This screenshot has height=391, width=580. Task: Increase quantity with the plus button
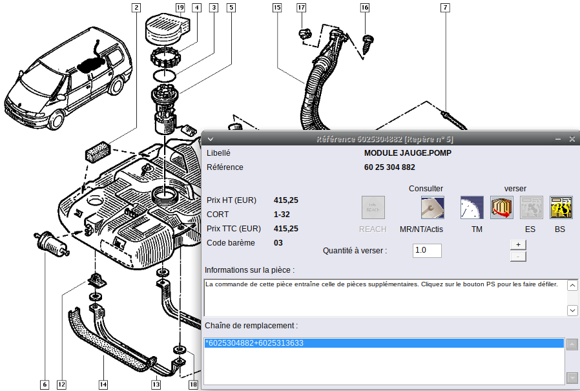click(x=518, y=244)
